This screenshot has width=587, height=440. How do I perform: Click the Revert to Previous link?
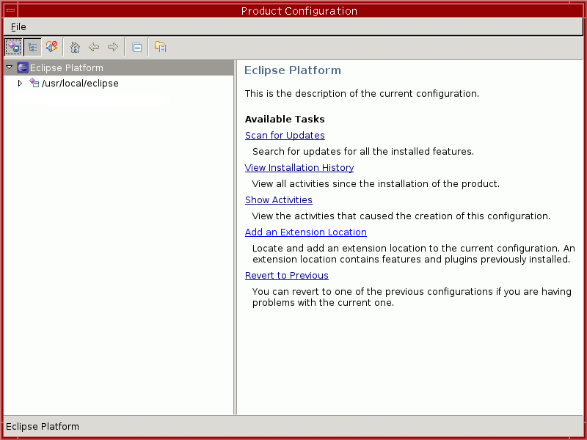286,276
